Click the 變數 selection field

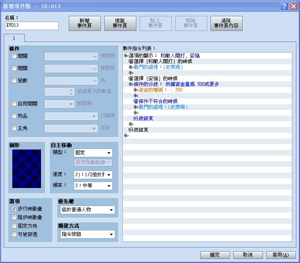(71, 81)
